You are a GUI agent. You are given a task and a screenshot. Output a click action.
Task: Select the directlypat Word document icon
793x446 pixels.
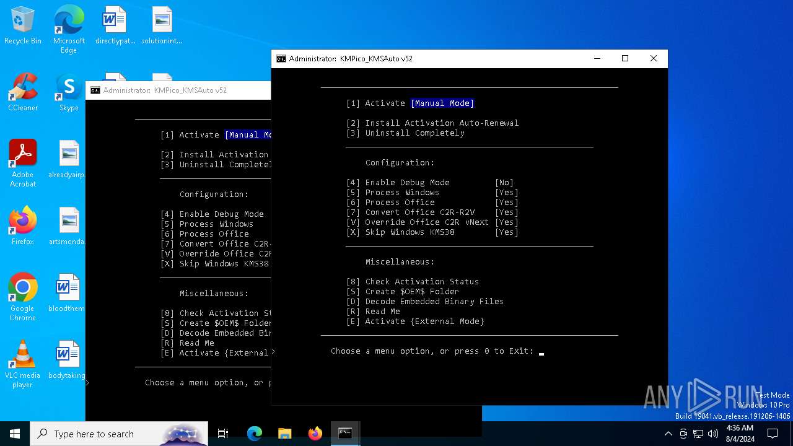point(115,26)
